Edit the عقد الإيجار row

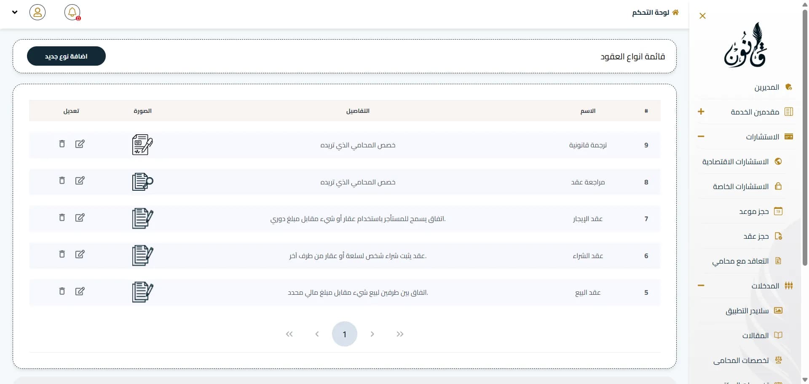[80, 218]
